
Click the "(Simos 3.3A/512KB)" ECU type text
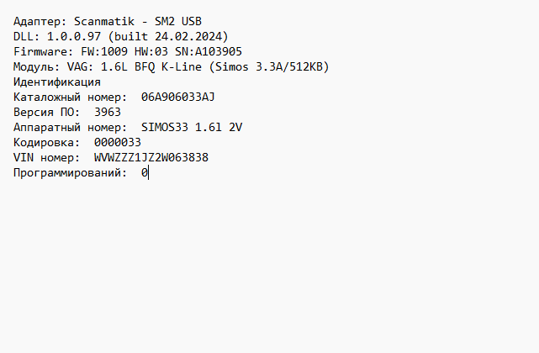[x=273, y=67]
